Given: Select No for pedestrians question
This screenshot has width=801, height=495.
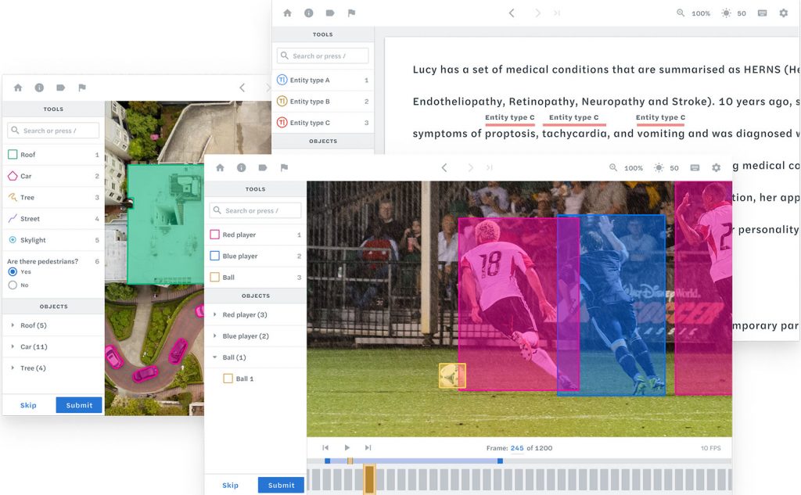Looking at the screenshot, I should (13, 285).
